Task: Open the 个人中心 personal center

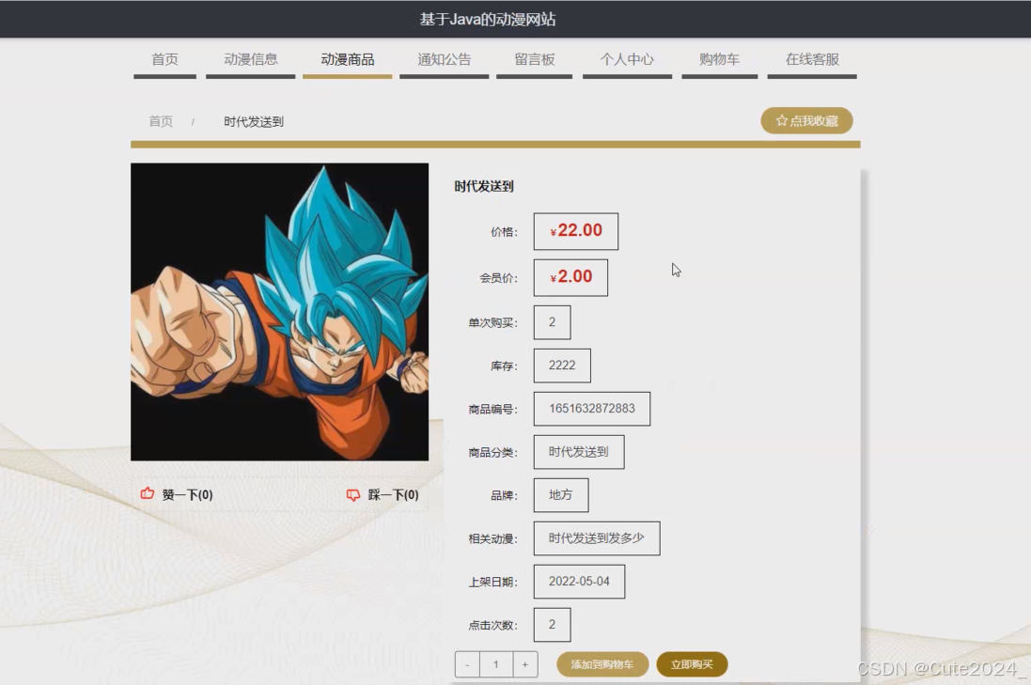Action: point(627,58)
